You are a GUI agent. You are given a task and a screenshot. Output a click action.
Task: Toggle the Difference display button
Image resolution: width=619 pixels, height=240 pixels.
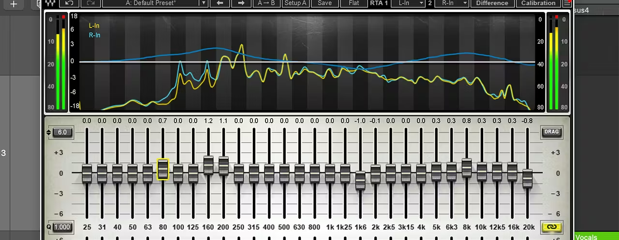click(x=492, y=3)
